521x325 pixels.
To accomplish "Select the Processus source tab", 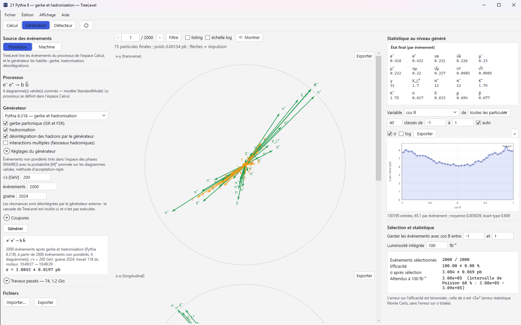I will pyautogui.click(x=18, y=47).
